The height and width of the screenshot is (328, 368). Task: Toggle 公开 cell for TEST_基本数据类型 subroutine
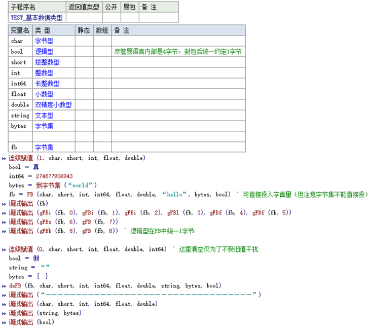tap(111, 18)
